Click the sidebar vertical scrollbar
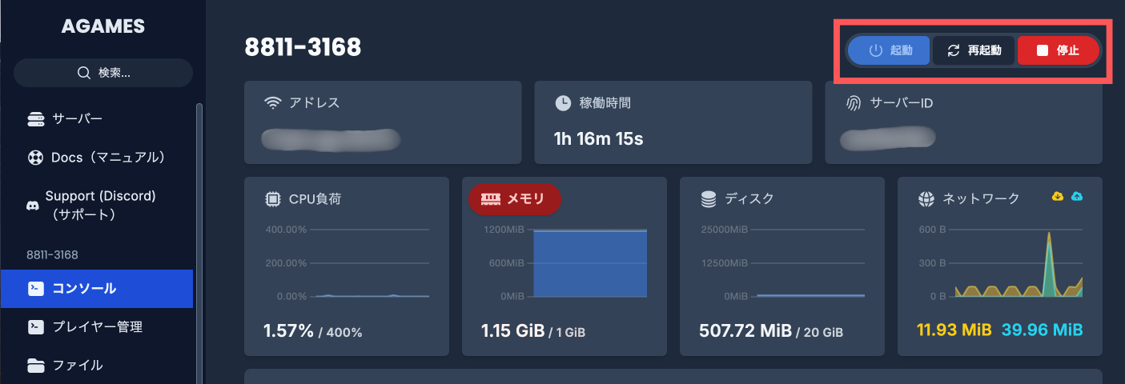1125x384 pixels. tap(199, 240)
